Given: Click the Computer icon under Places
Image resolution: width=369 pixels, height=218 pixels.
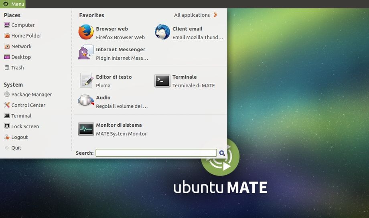Looking at the screenshot, I should tap(7, 25).
